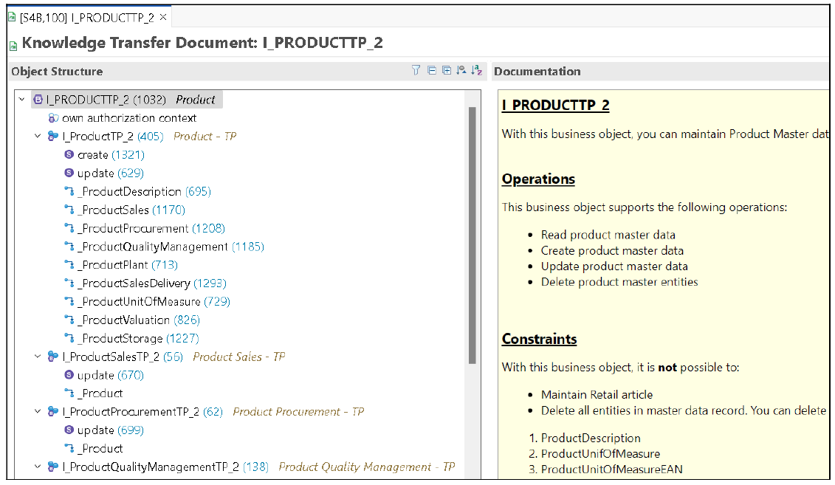Collapse the I_ProductSalesTP_2 node
The image size is (835, 485).
tap(38, 356)
